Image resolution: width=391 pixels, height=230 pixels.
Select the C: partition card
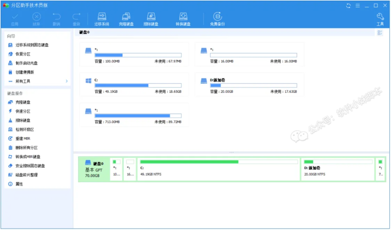(x=134, y=85)
